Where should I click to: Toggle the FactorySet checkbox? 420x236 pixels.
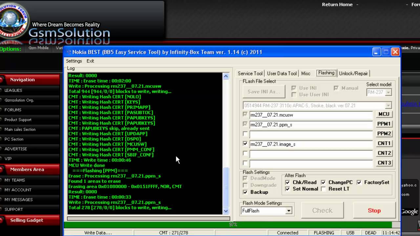[x=359, y=183]
